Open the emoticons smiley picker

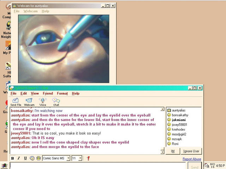[38, 158]
